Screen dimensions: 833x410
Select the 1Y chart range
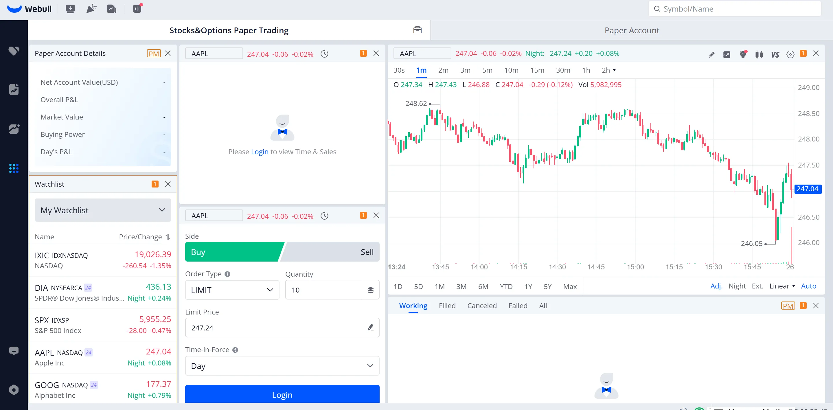528,286
